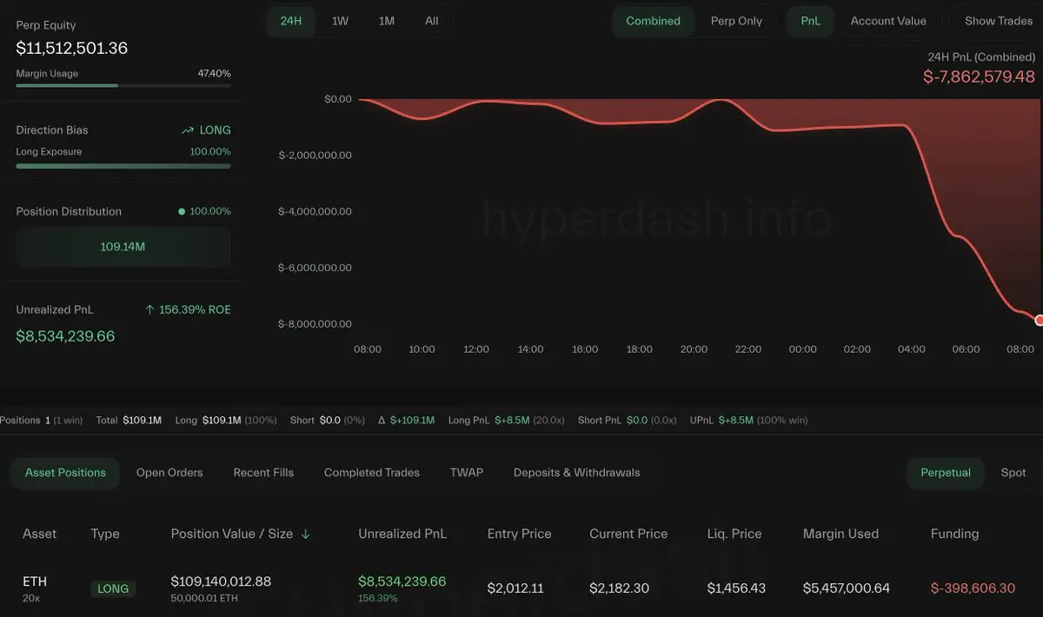Toggle Show Trades on chart
Image resolution: width=1043 pixels, height=617 pixels.
pos(998,21)
